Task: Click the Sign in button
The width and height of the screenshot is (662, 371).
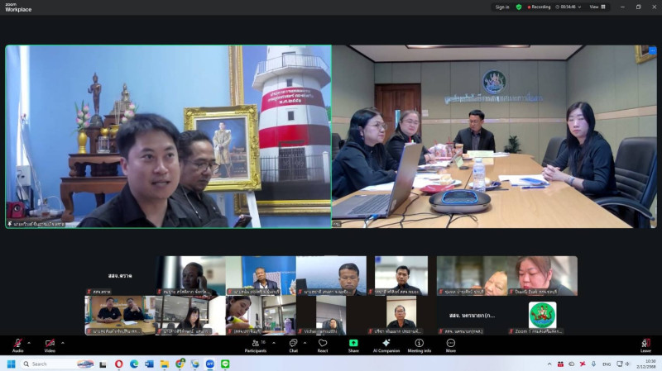Action: [501, 7]
